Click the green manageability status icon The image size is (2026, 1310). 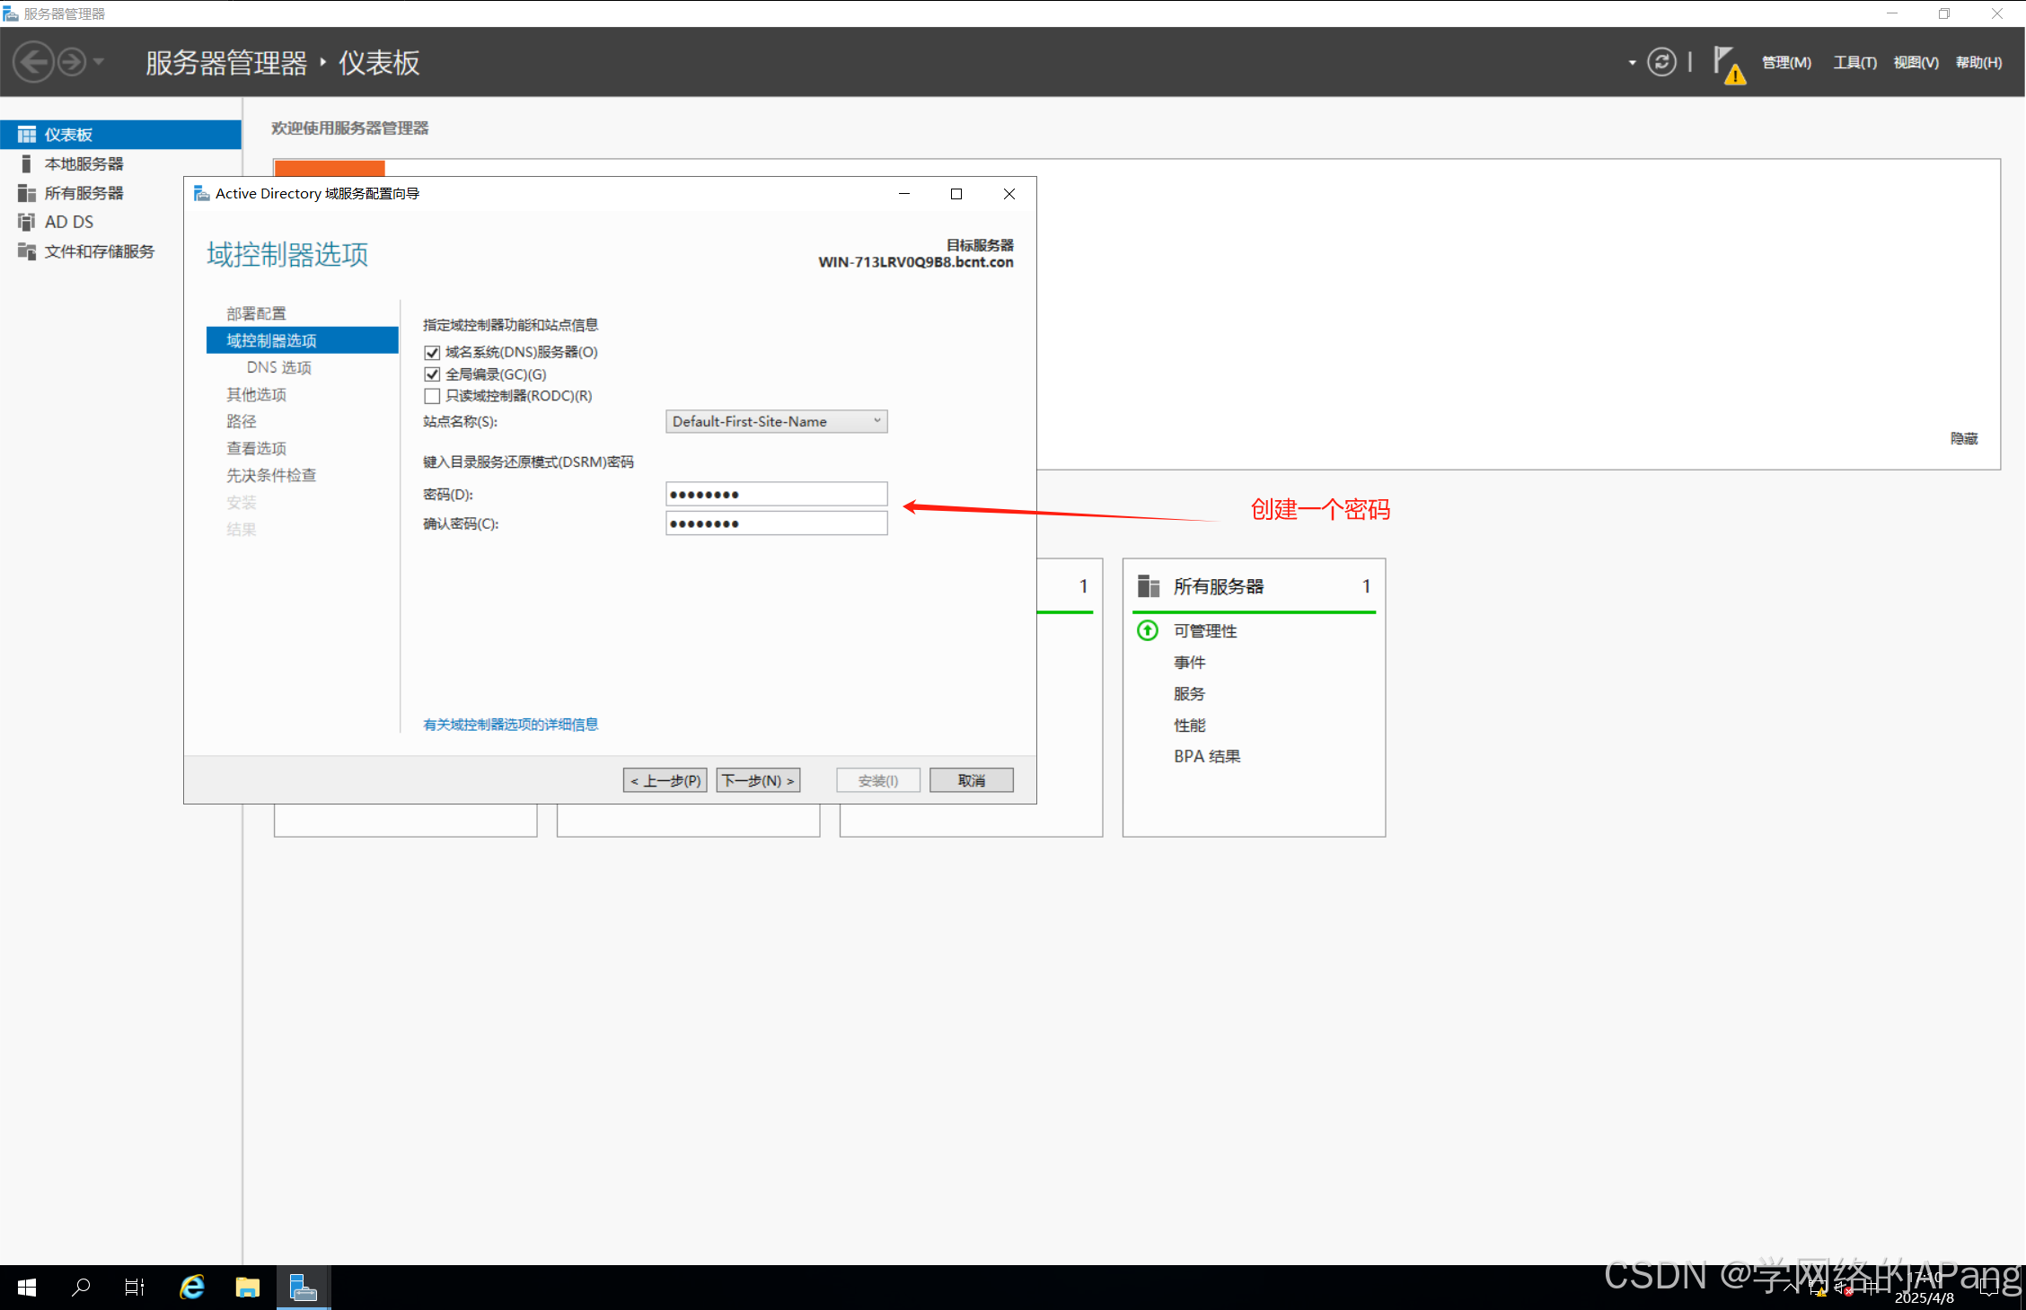click(1147, 630)
